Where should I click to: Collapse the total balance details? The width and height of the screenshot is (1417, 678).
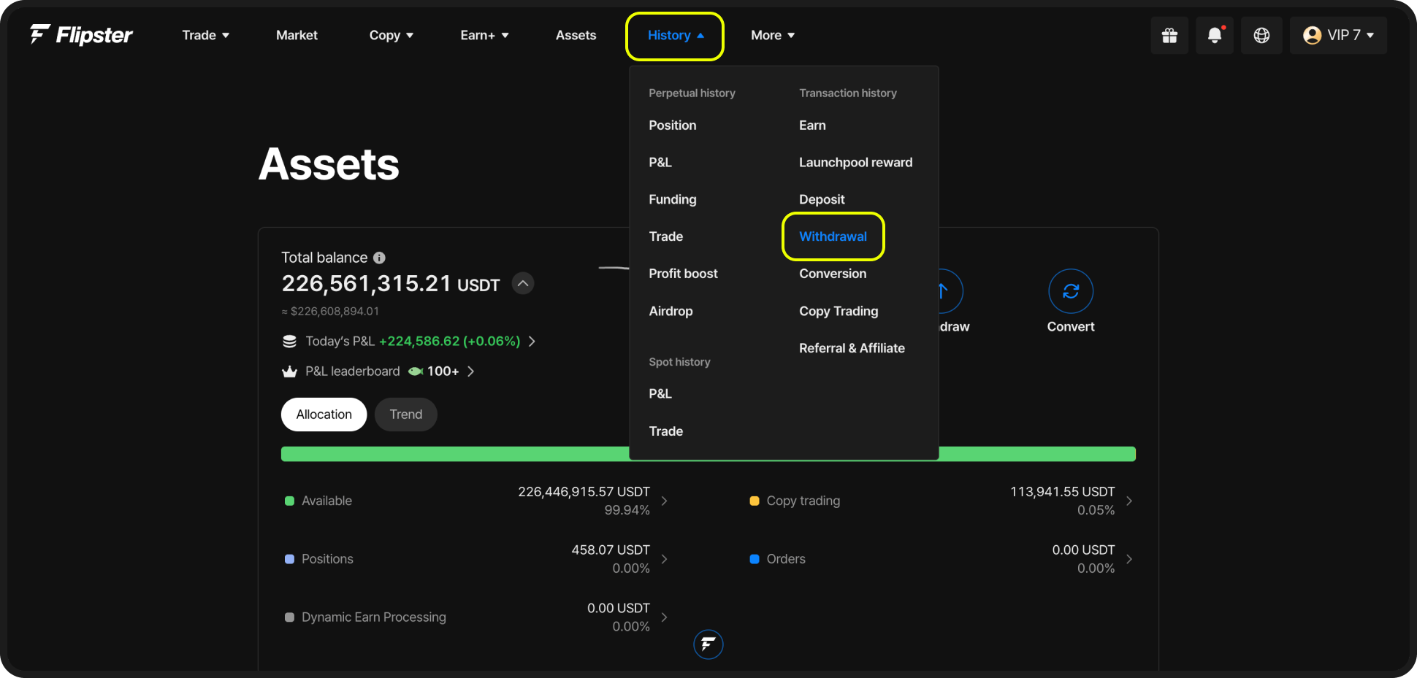coord(523,283)
